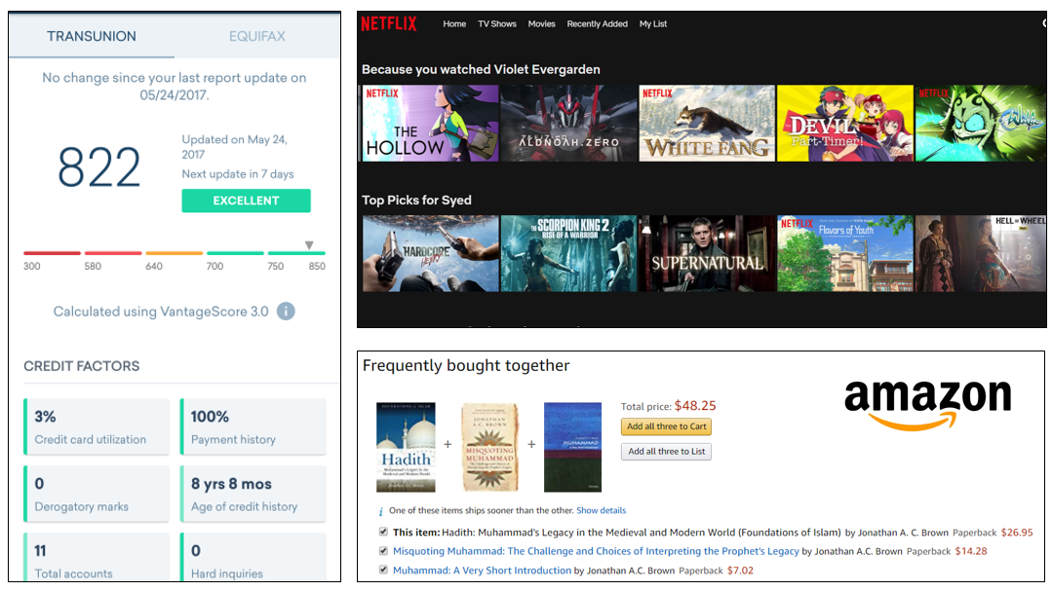Open Muhammad: A Very Short Introduction link

(482, 571)
